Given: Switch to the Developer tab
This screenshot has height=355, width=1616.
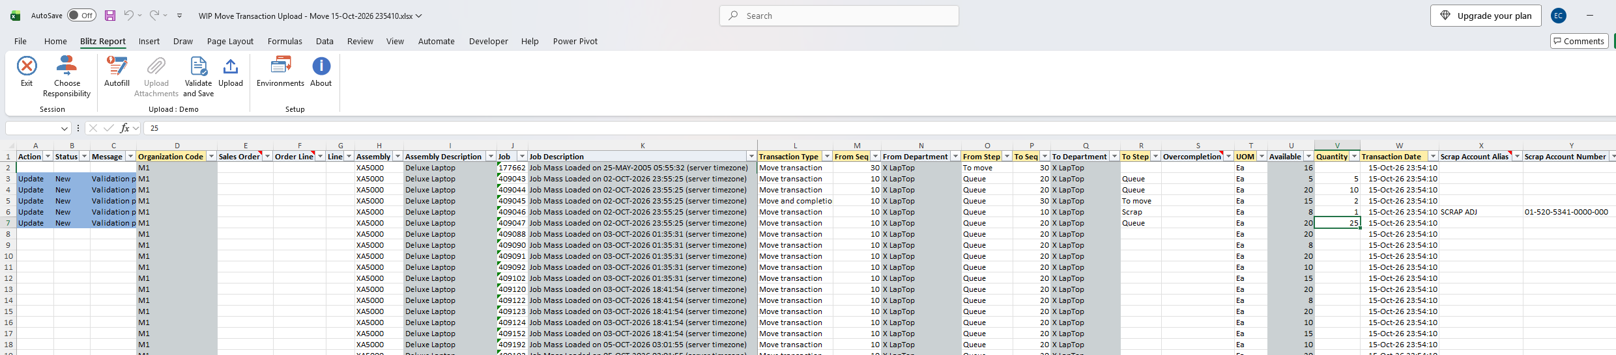Looking at the screenshot, I should [x=489, y=41].
